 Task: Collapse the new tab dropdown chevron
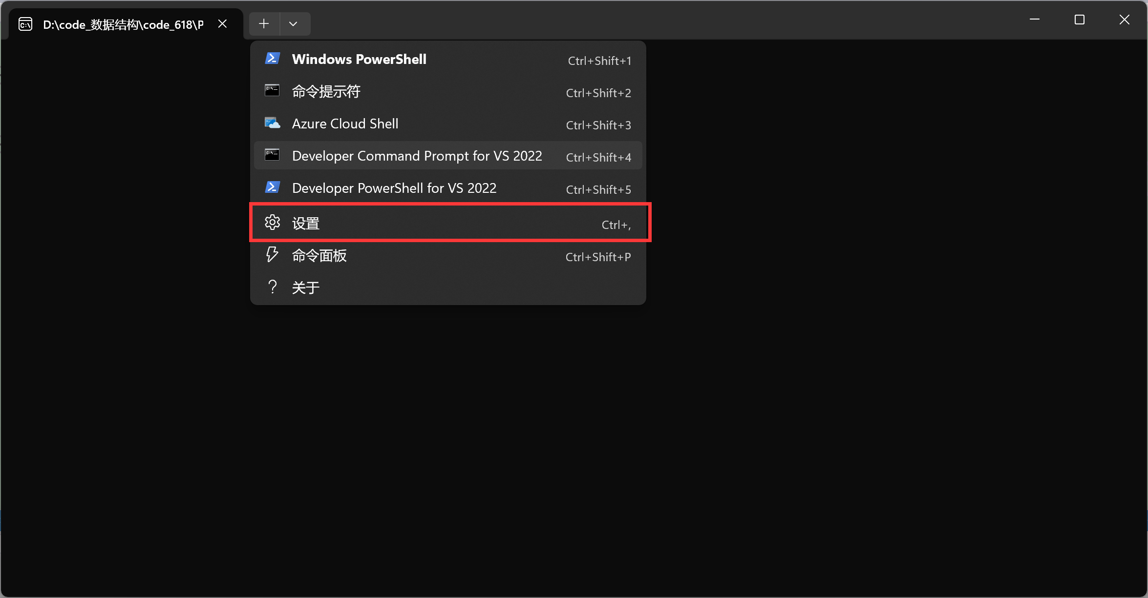point(293,24)
